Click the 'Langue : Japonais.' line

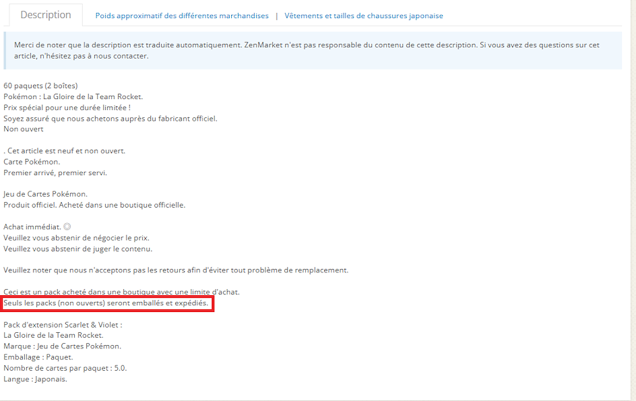[x=35, y=379]
